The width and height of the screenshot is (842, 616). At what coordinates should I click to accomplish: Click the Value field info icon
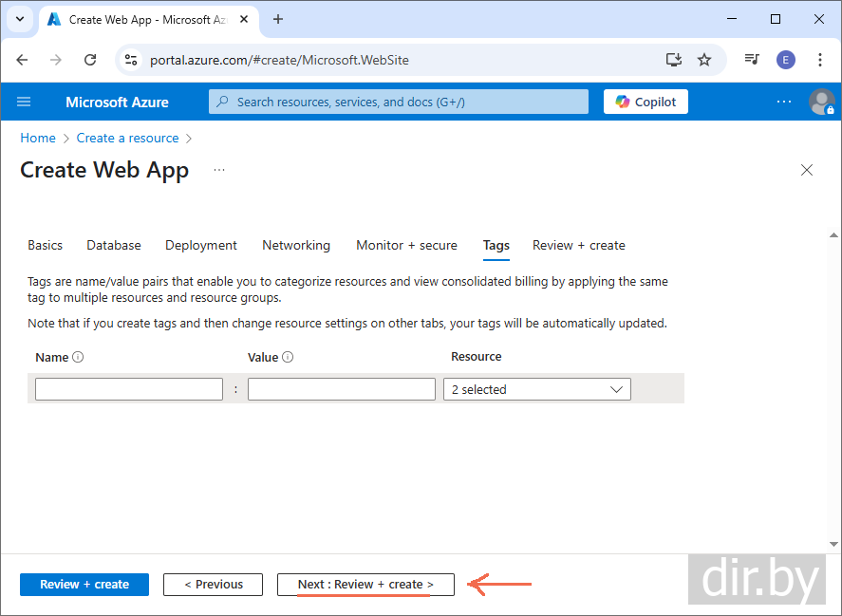coord(288,358)
